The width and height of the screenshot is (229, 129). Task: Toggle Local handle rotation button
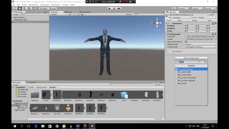pos(53,8)
